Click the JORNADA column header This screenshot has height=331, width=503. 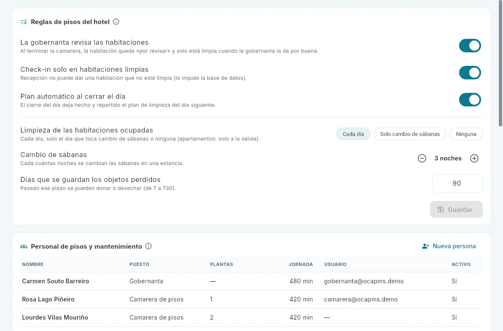coord(300,264)
